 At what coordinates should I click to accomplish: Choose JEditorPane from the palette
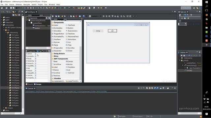(71, 39)
